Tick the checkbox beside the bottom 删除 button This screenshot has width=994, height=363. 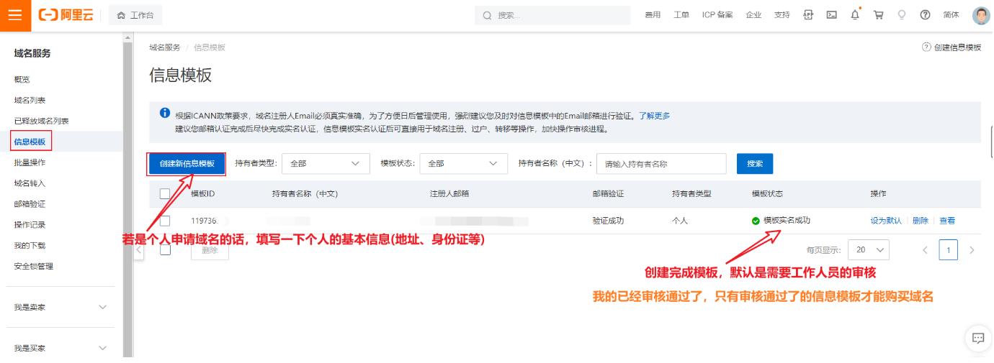[x=165, y=250]
